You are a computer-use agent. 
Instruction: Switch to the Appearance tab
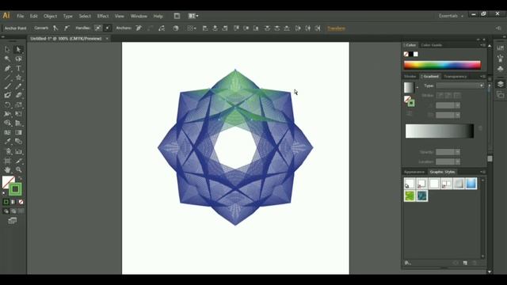(414, 172)
